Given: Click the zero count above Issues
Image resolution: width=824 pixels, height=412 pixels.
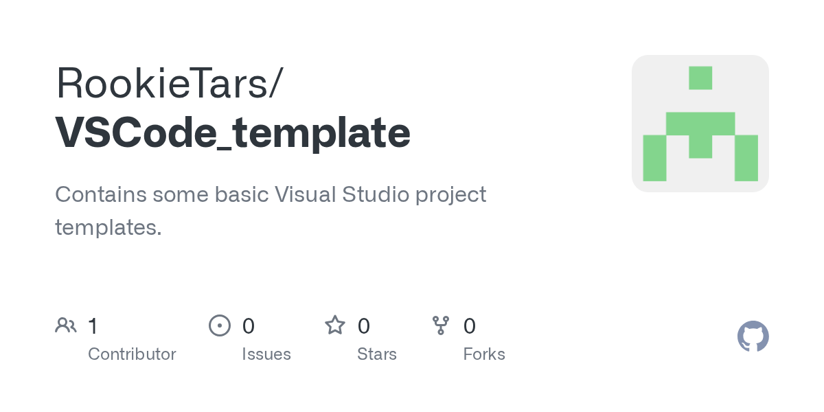Looking at the screenshot, I should pos(249,325).
